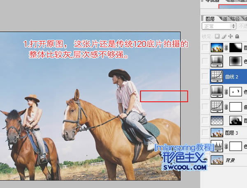Select the 图层 3 layer thumbnail
The image size is (247, 188).
[x=217, y=133]
